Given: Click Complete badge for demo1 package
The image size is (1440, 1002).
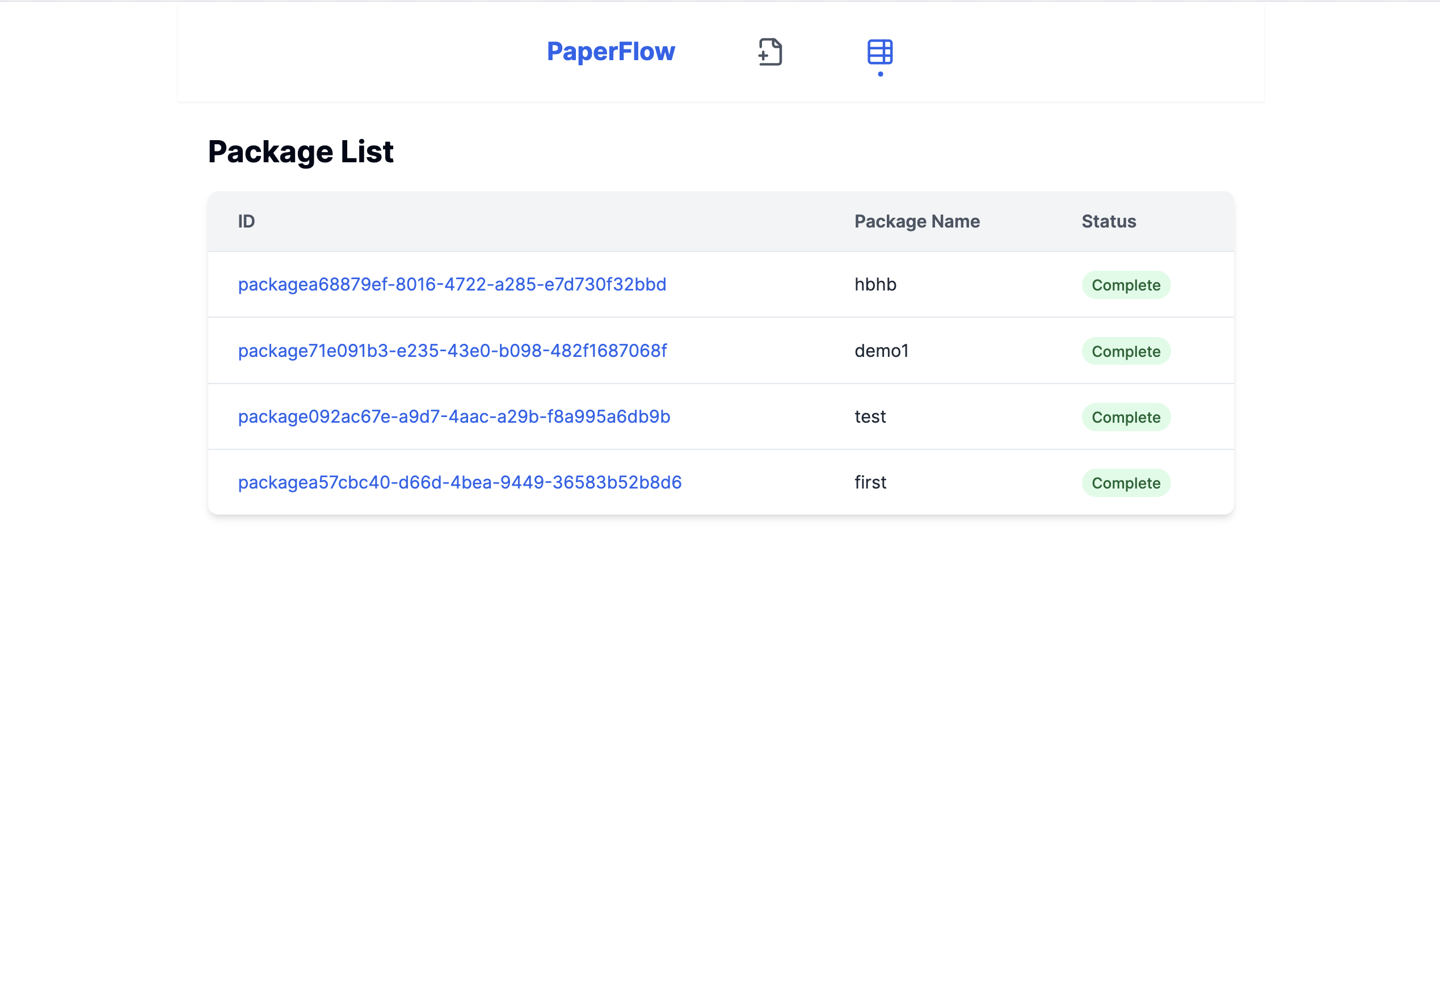Looking at the screenshot, I should click(x=1125, y=351).
